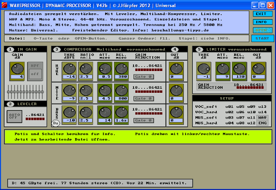
Task: Click the Mitte band OUT dB knob
Action: coord(176,91)
